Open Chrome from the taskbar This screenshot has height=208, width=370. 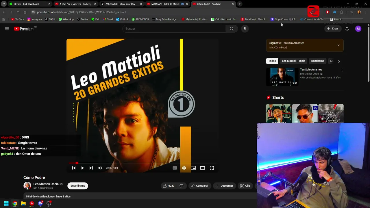pyautogui.click(x=15, y=203)
